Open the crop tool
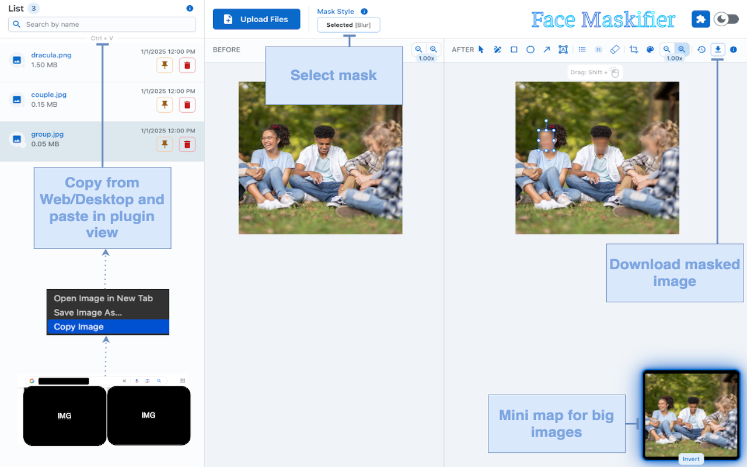Screen dimensions: 747x467 click(634, 50)
